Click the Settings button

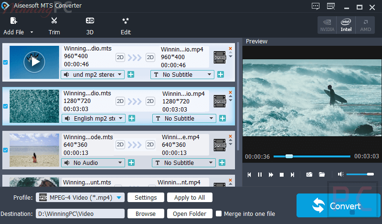click(146, 197)
